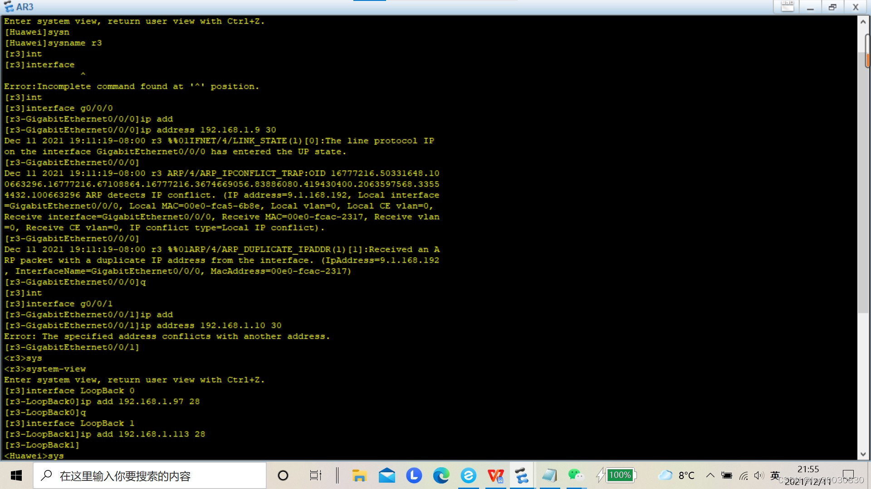This screenshot has width=871, height=489.
Task: Switch to eNSP app on taskbar
Action: pos(522,475)
